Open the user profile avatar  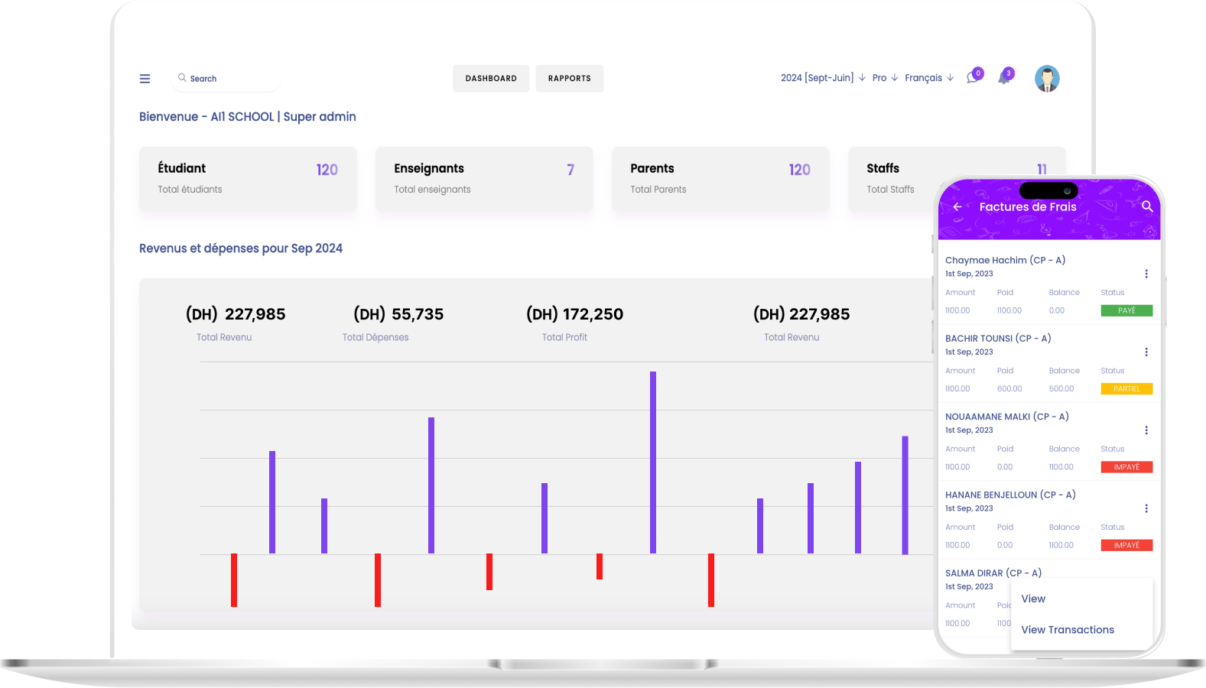pos(1047,79)
